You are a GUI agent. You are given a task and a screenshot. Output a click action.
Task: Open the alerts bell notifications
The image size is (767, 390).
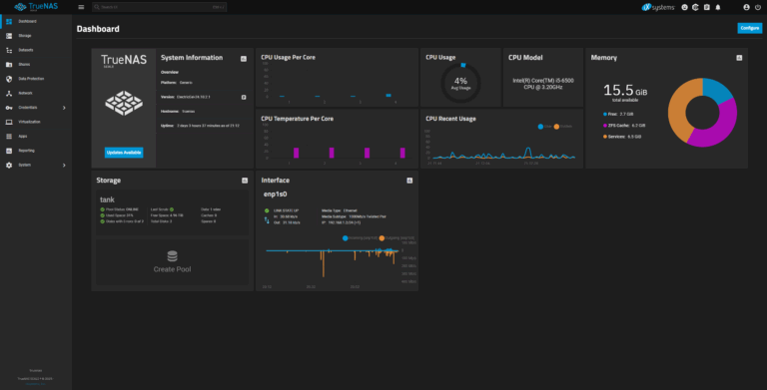718,7
